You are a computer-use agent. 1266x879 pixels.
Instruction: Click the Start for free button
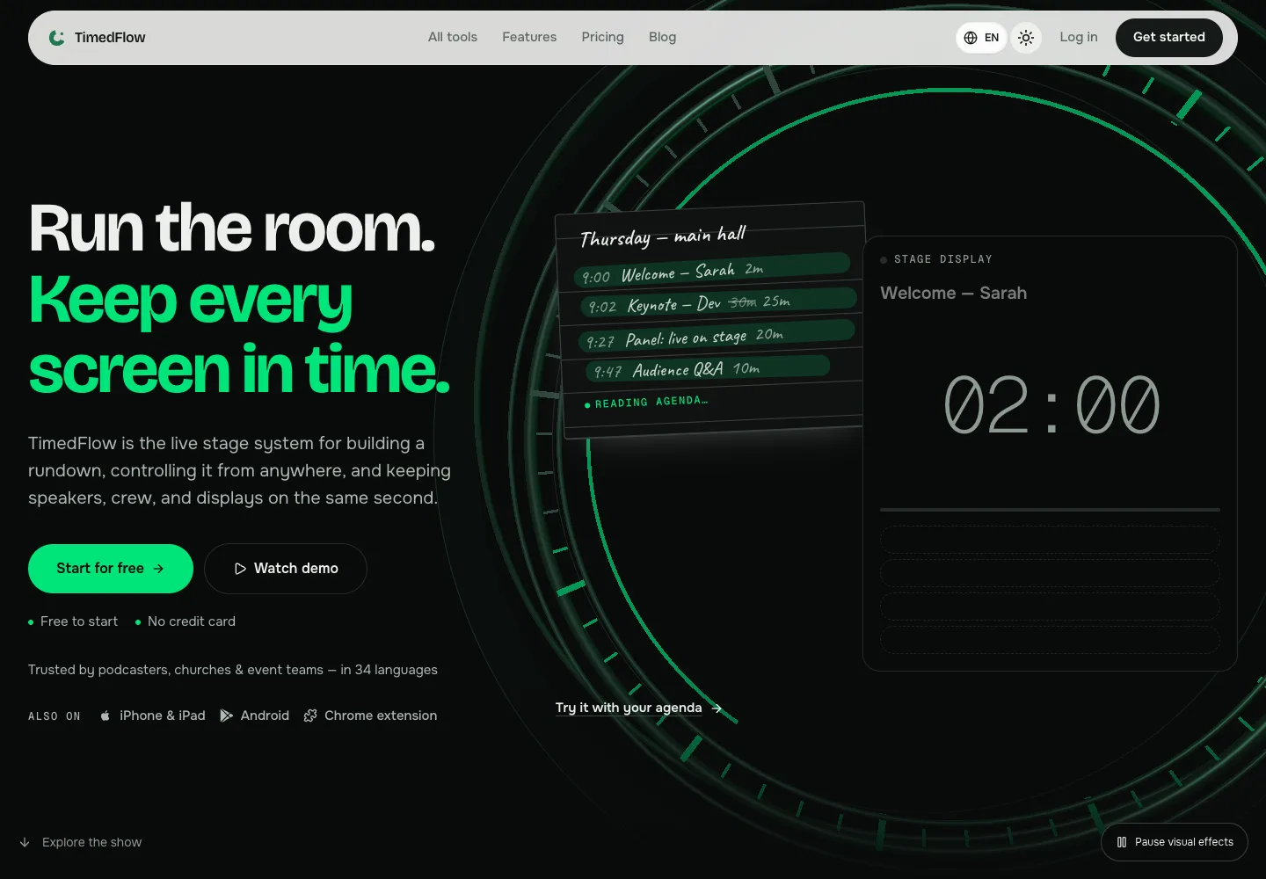coord(111,569)
